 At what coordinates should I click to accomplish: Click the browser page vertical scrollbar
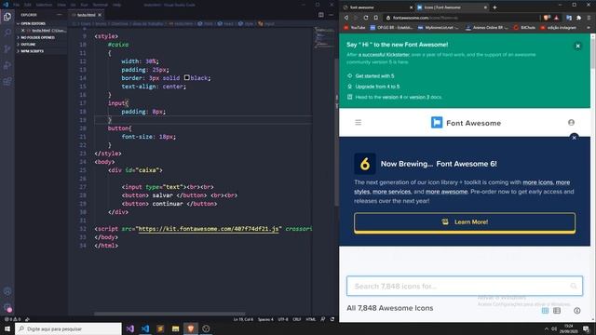(x=592, y=51)
